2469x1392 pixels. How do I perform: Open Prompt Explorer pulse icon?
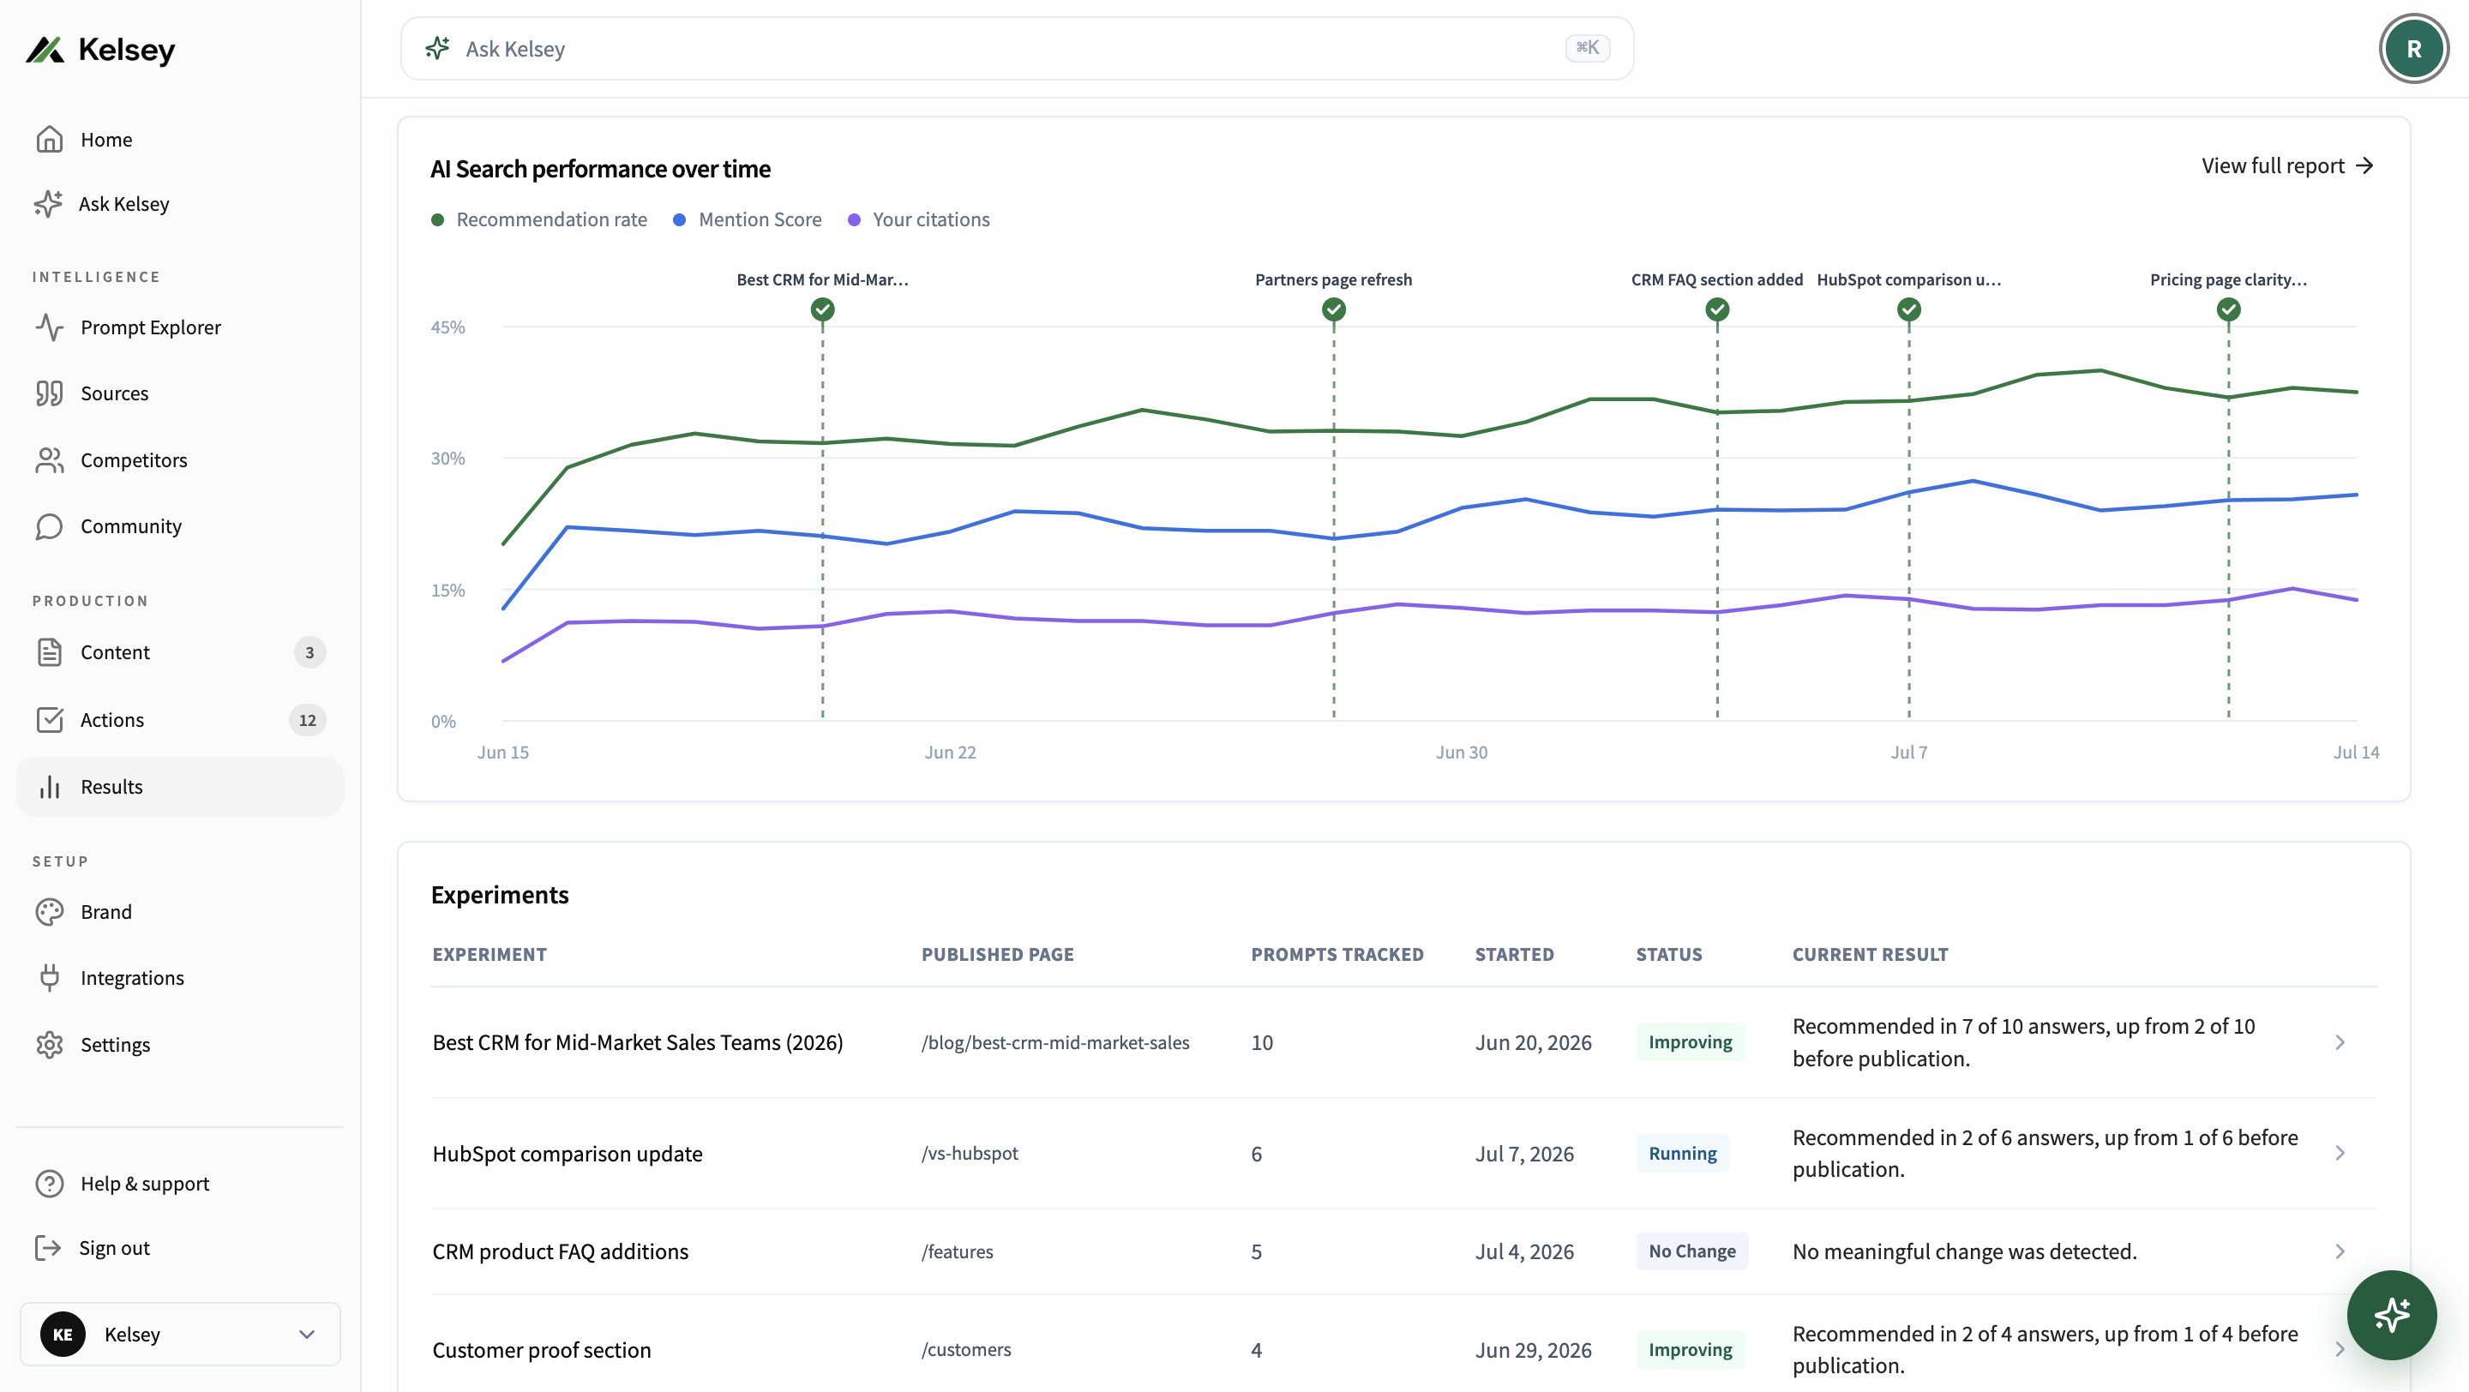coord(49,327)
